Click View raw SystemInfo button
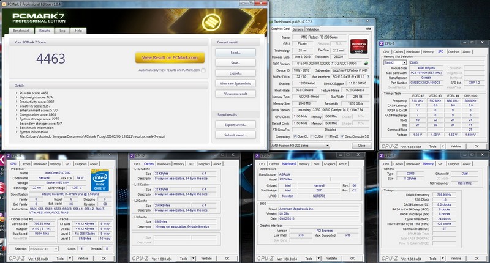Screen dimensions: 490x263 [236, 83]
